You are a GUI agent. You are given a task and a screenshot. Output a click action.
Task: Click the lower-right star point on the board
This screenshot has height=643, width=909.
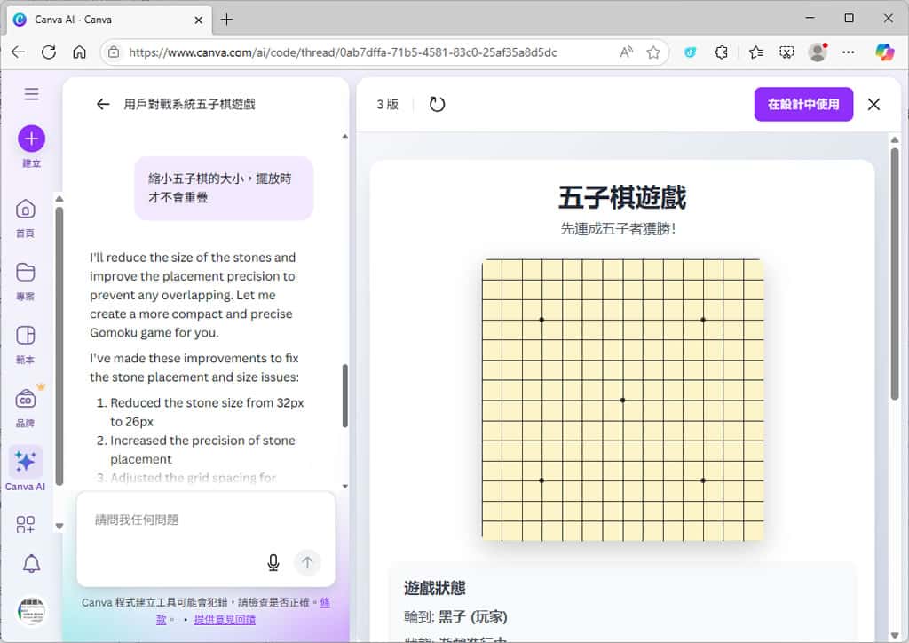tap(703, 480)
